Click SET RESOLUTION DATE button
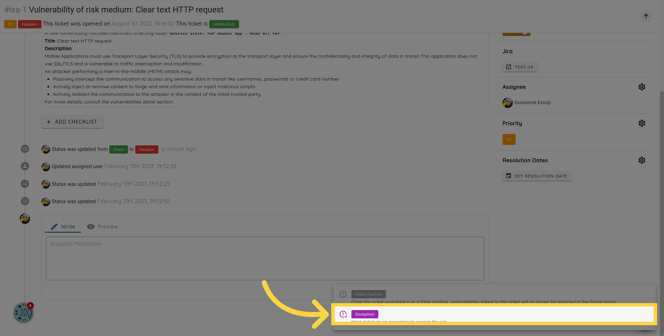 537,176
